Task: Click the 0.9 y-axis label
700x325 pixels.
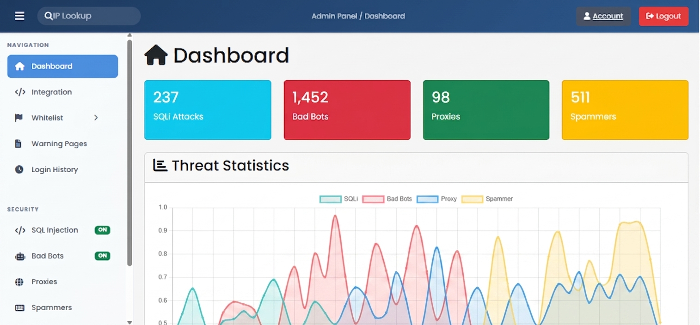Action: click(163, 230)
